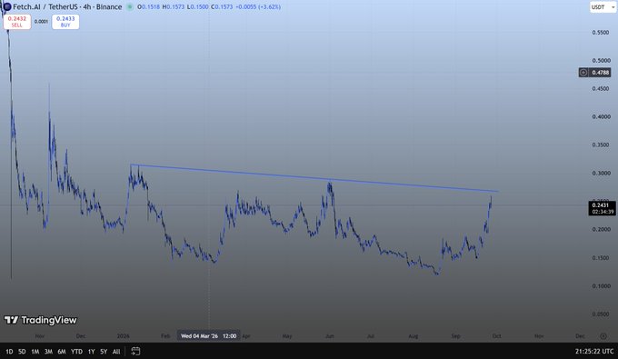618x359 pixels.
Task: Switch to the 1M range
Action: [35, 352]
